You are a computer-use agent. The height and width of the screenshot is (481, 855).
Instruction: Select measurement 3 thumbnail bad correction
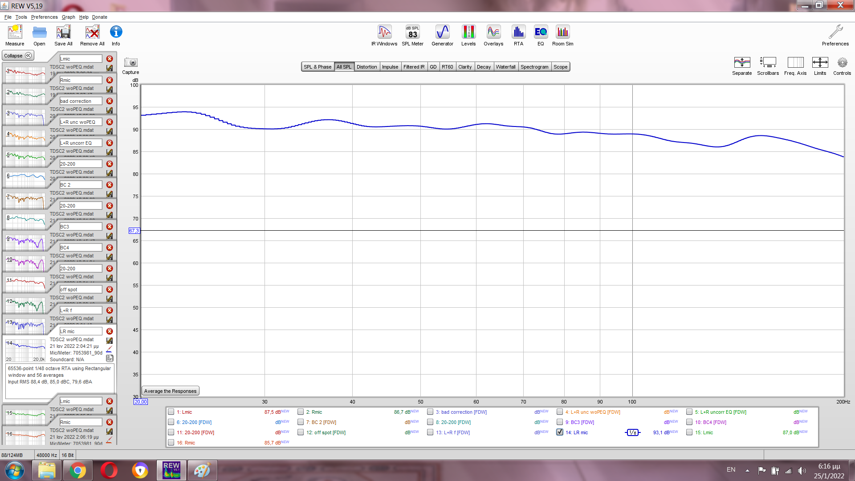click(x=25, y=117)
